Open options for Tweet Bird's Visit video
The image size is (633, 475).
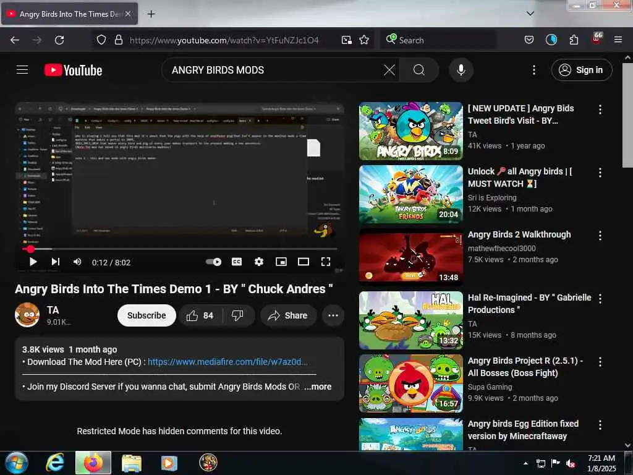[x=600, y=109]
